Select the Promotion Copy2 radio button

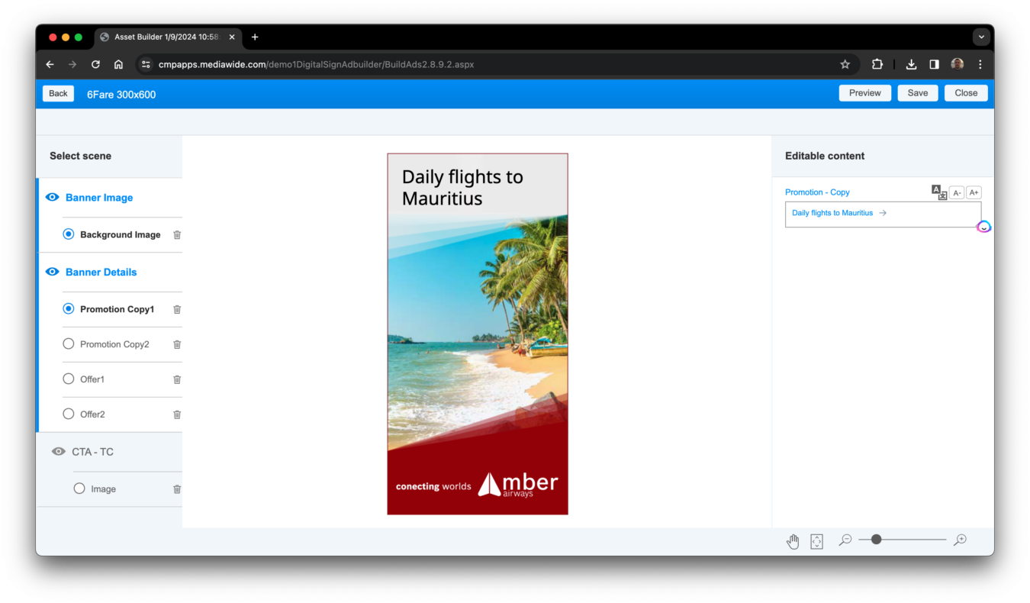[68, 343]
